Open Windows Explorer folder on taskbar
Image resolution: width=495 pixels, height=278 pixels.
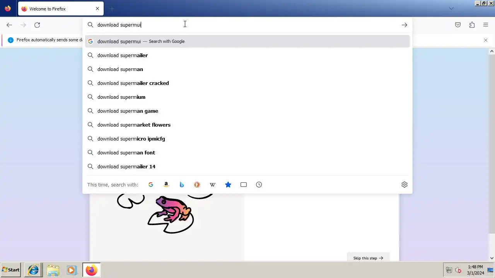[53, 270]
